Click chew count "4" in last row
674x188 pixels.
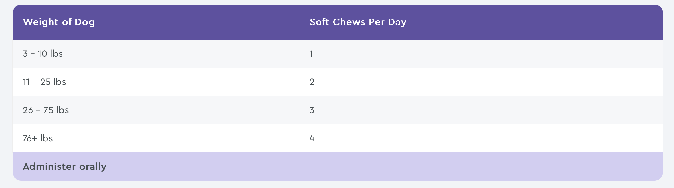(x=312, y=138)
